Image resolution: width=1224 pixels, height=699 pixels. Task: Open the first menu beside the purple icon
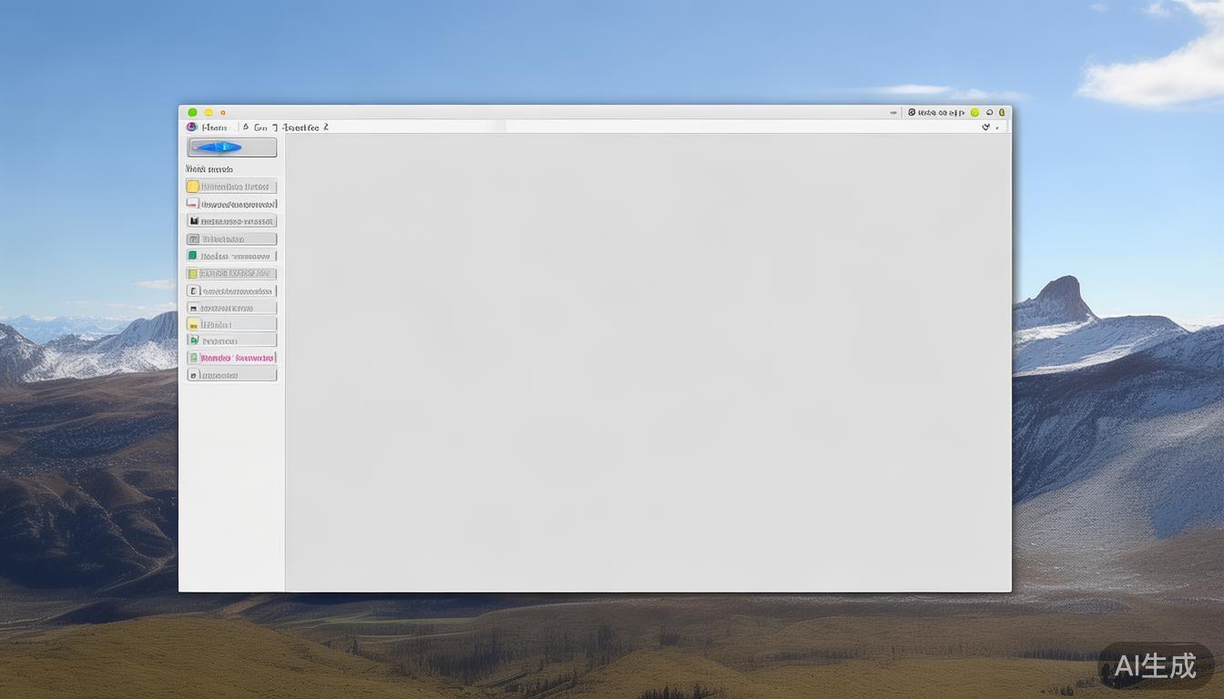click(x=215, y=127)
